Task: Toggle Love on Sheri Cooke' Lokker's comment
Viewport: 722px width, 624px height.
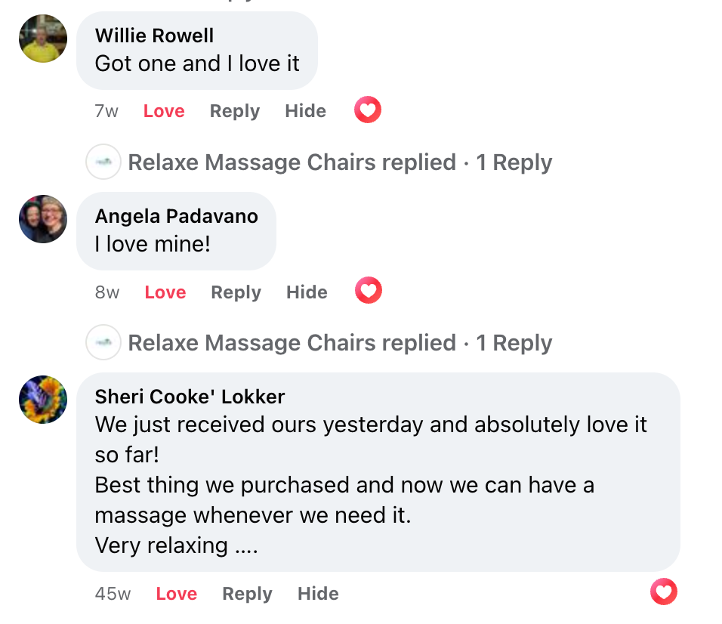Action: coord(177,594)
